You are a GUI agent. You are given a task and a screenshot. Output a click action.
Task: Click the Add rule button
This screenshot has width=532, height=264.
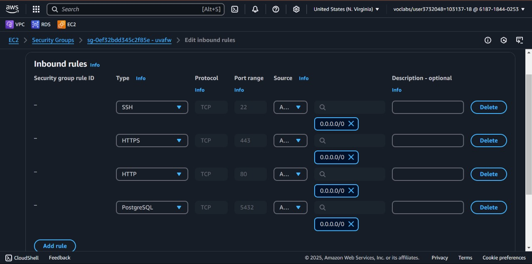55,246
